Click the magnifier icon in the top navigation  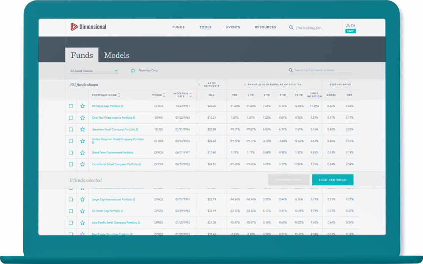[291, 27]
